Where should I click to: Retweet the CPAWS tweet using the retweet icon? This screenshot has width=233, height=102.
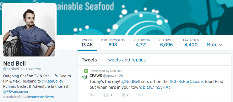pos(106,95)
